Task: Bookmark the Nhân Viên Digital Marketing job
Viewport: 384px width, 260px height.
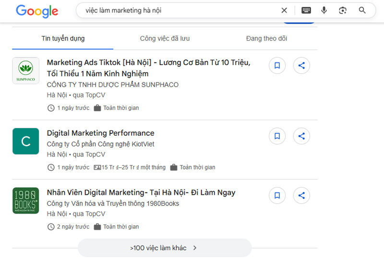Action: [277, 195]
